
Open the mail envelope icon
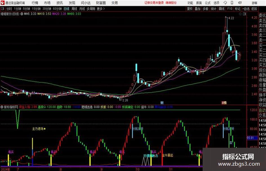pos(240,3)
